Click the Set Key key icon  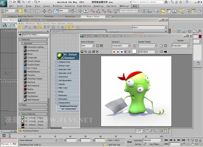(x=129, y=142)
